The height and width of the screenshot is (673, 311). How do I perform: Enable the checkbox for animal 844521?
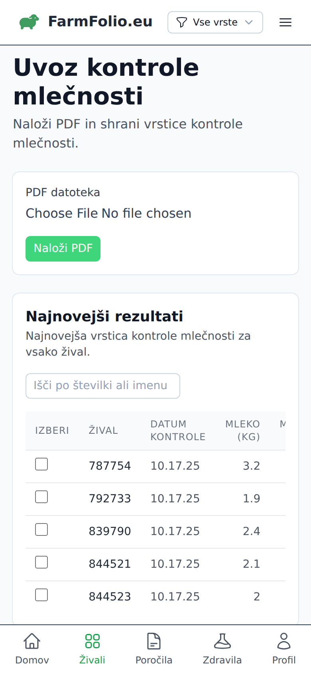pos(41,562)
